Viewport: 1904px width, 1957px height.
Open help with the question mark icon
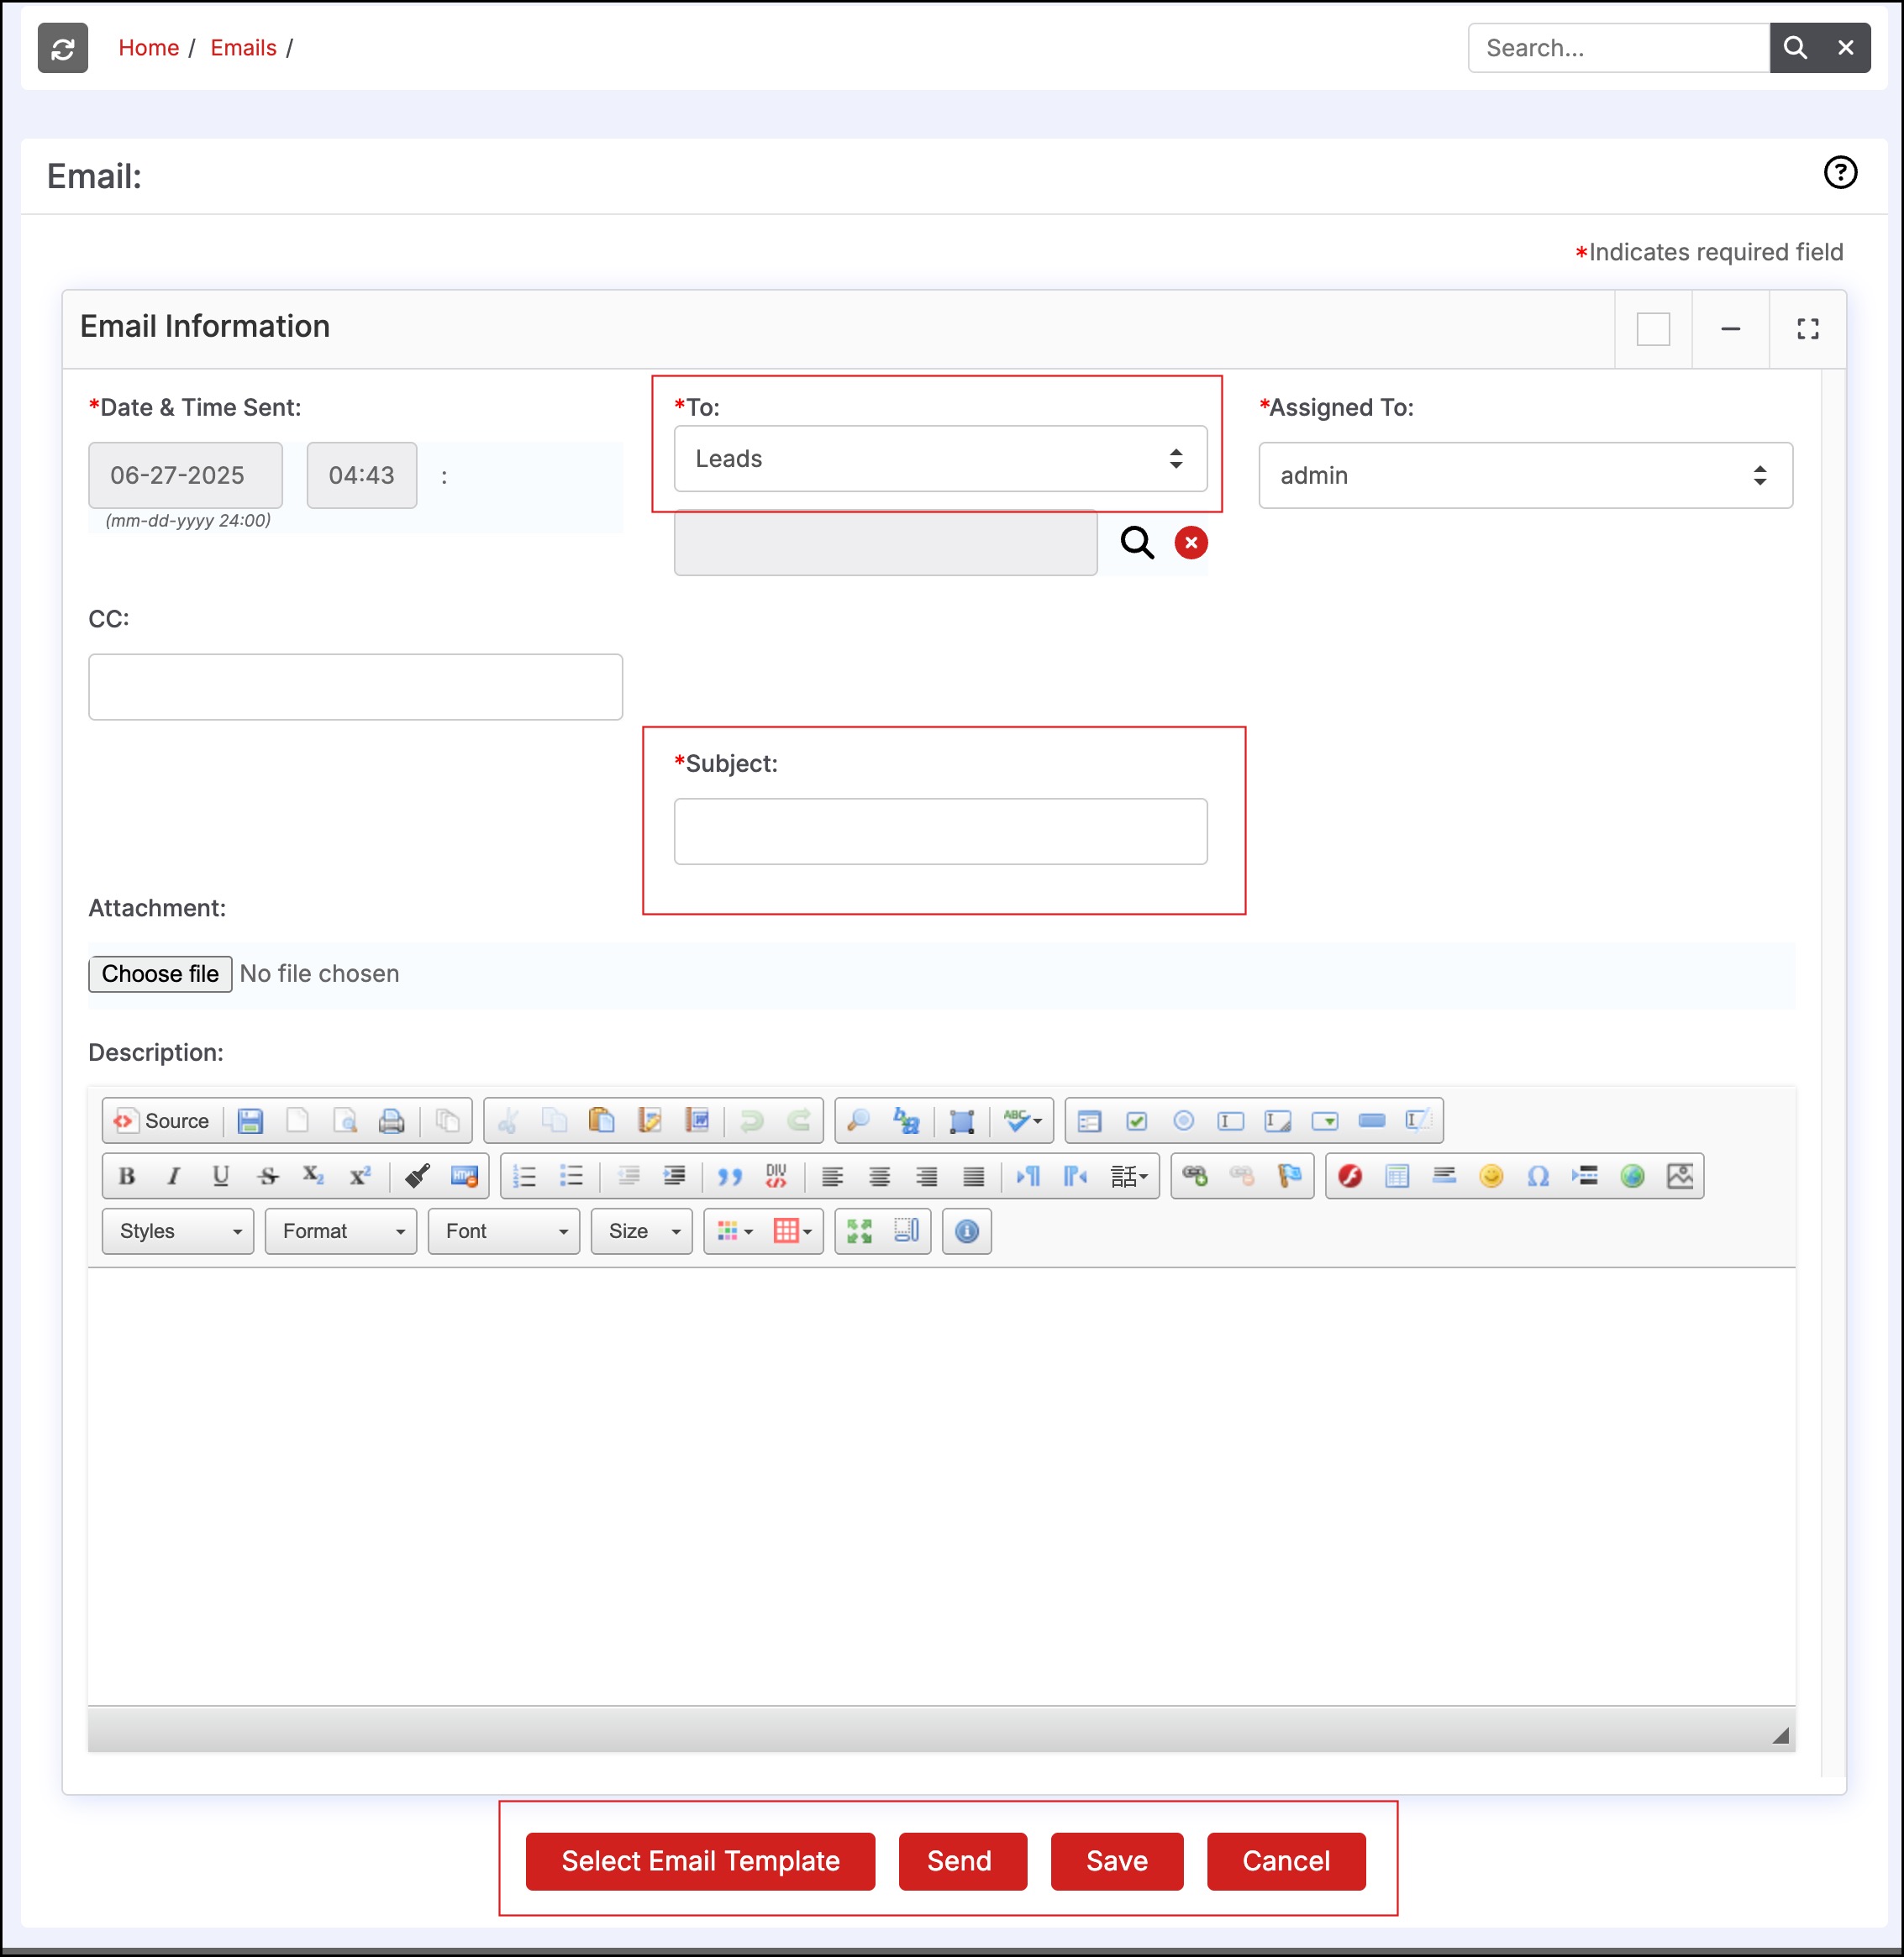(1840, 173)
